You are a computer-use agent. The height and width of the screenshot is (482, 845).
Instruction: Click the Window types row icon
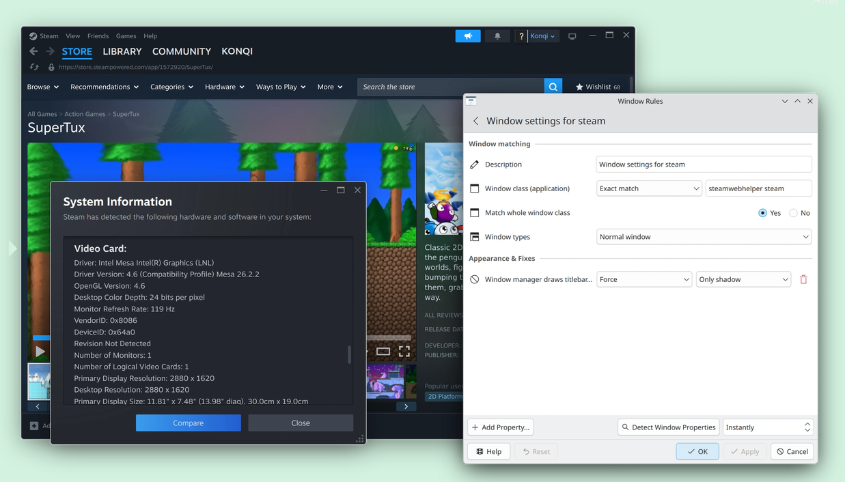pyautogui.click(x=475, y=237)
